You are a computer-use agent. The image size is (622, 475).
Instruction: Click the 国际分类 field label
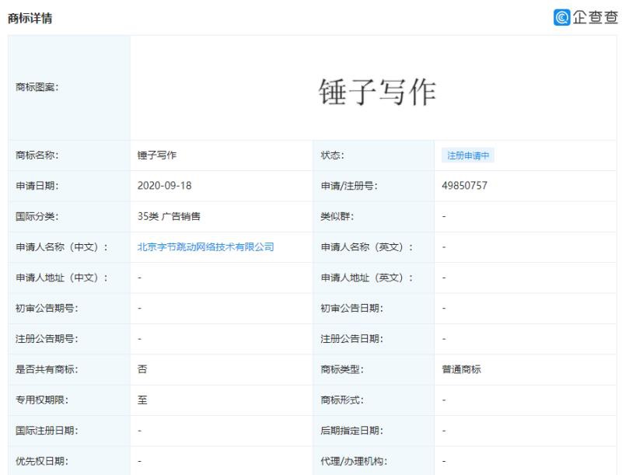click(x=37, y=217)
